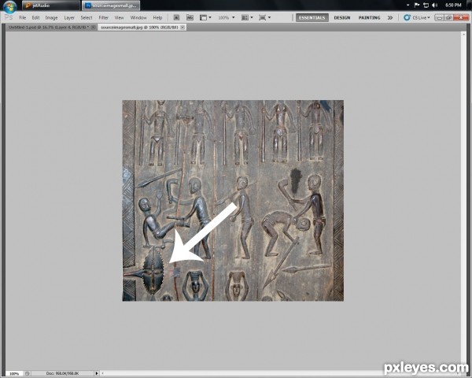Switch to the Design workspace
The image size is (472, 378).
(x=342, y=18)
